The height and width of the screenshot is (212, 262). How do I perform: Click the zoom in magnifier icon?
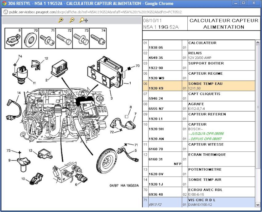click(61, 20)
